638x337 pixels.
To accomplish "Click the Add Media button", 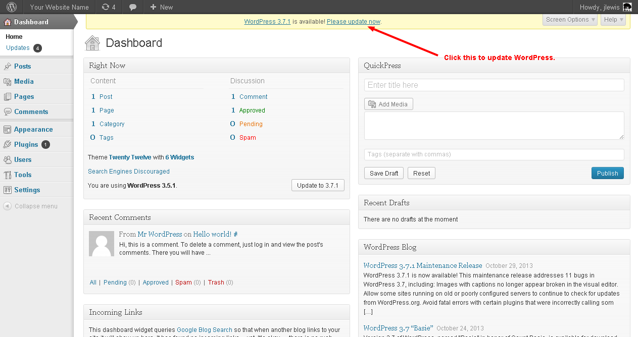I will coord(388,104).
